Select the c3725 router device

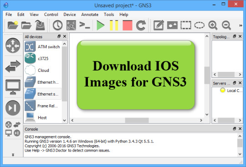43,58
